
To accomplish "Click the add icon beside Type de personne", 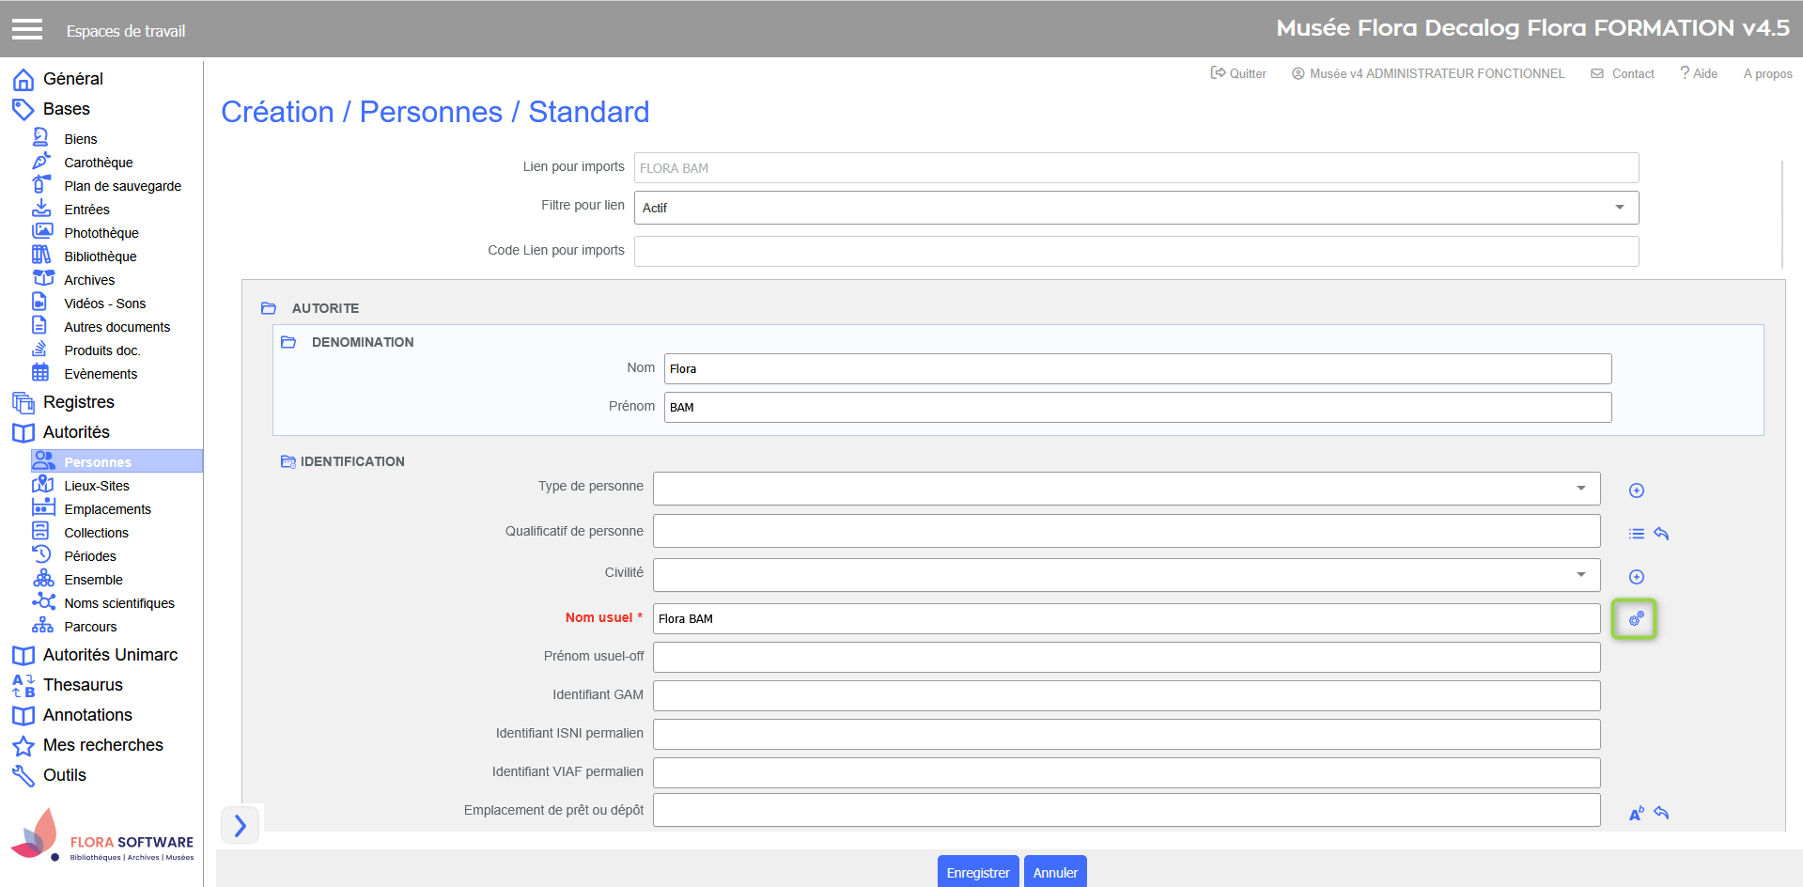I will pos(1636,490).
